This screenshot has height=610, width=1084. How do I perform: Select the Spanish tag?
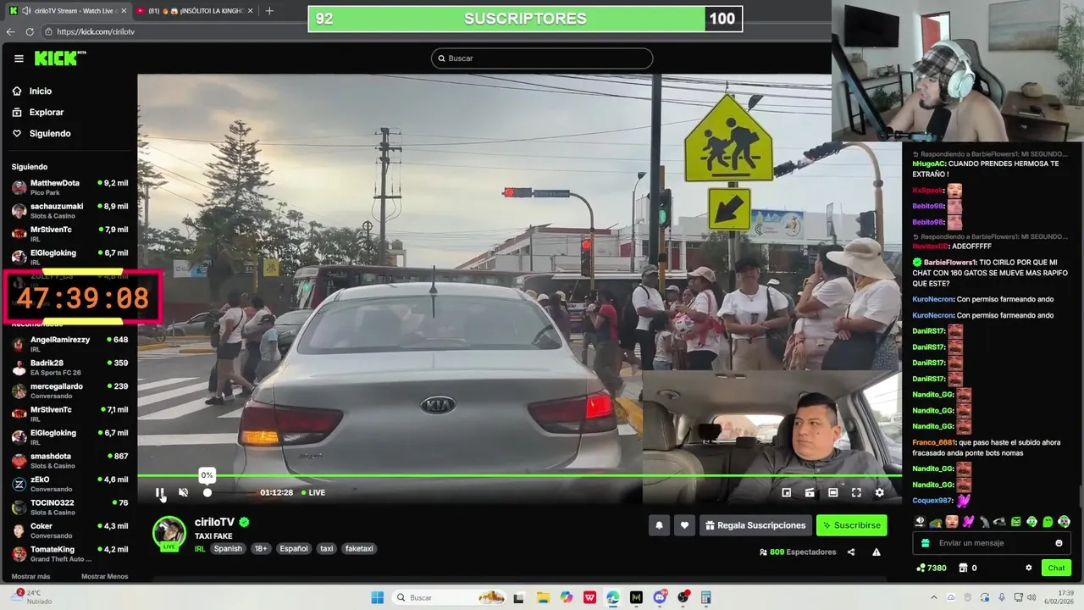pyautogui.click(x=228, y=549)
